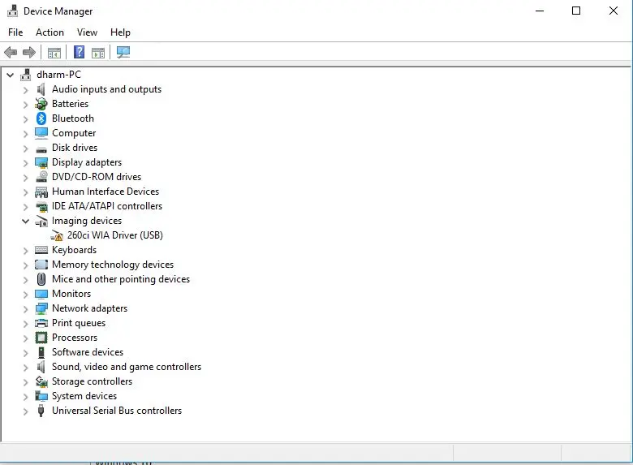The image size is (633, 465).
Task: Click the Batteries category icon
Action: pos(41,104)
